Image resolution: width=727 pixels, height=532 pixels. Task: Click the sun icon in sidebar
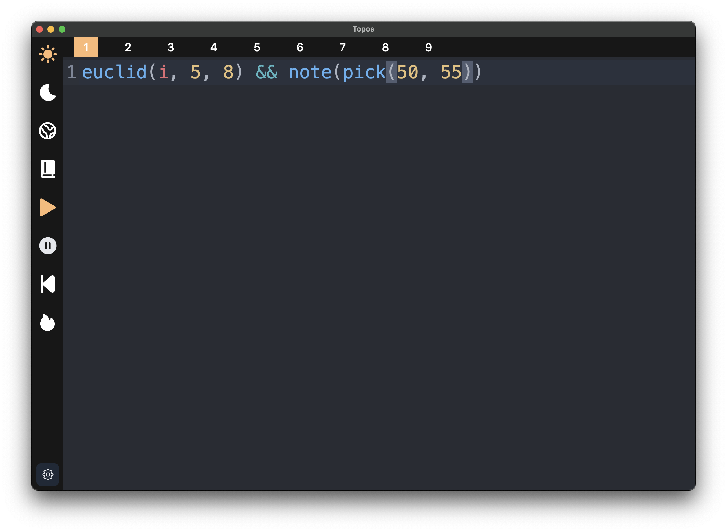click(48, 54)
